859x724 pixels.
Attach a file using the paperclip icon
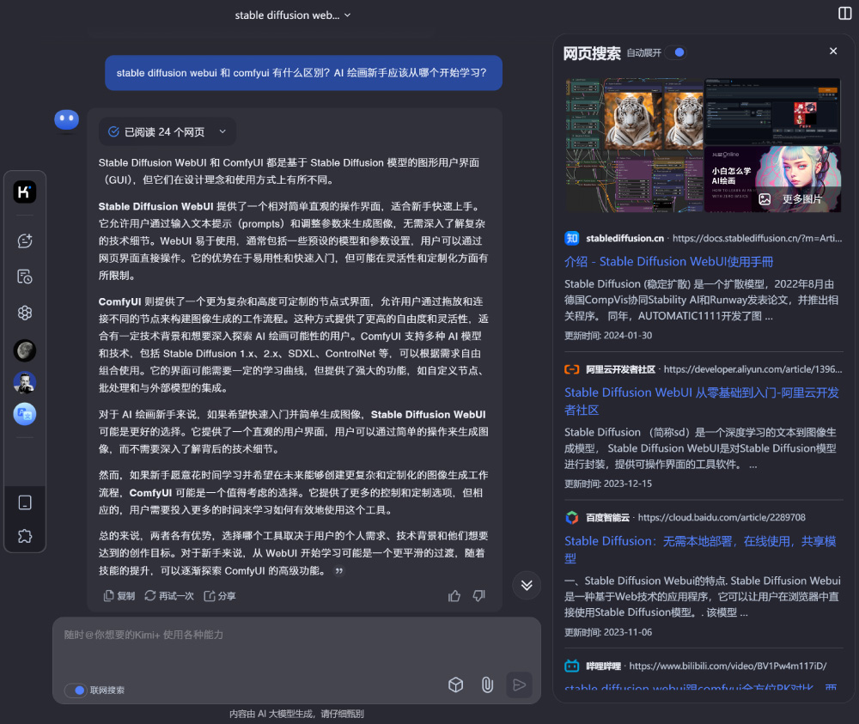pos(487,684)
